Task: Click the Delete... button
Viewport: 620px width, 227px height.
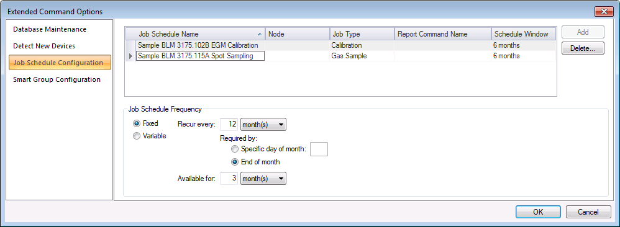Action: coord(583,48)
